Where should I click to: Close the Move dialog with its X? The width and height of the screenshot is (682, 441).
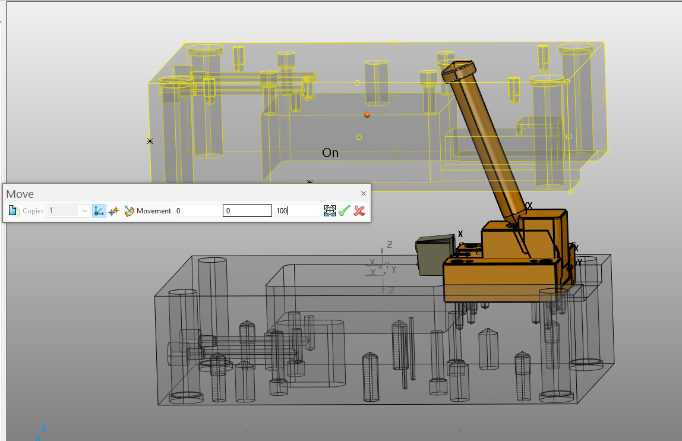[363, 193]
